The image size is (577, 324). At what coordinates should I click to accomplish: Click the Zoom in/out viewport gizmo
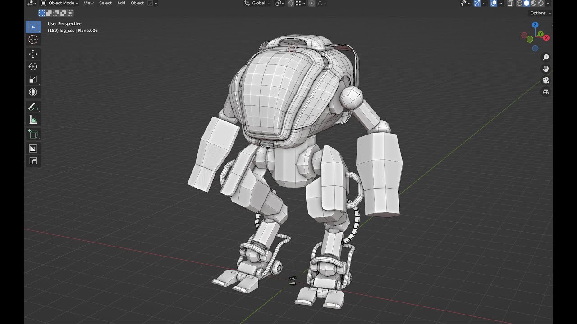click(x=545, y=58)
